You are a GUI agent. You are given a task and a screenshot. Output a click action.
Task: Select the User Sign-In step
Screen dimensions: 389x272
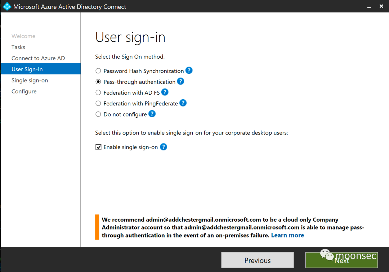click(x=41, y=69)
